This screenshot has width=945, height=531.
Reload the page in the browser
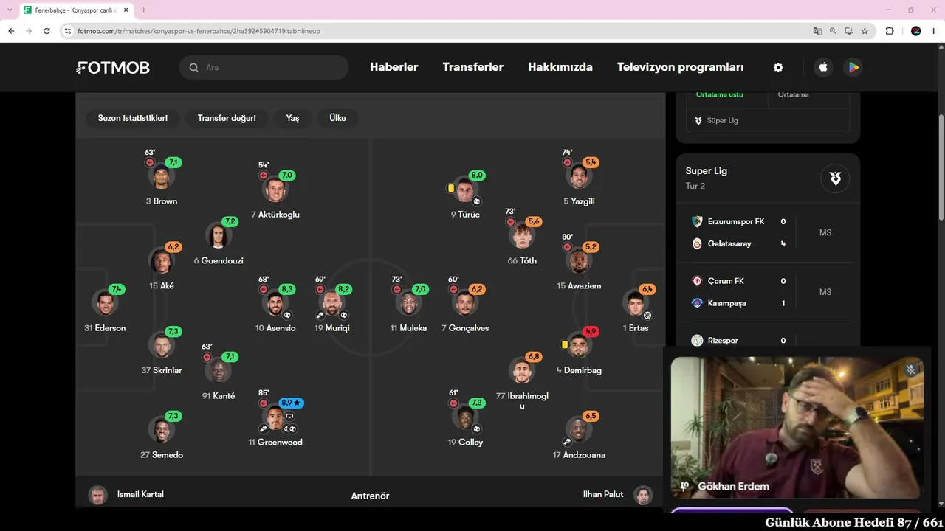click(47, 31)
